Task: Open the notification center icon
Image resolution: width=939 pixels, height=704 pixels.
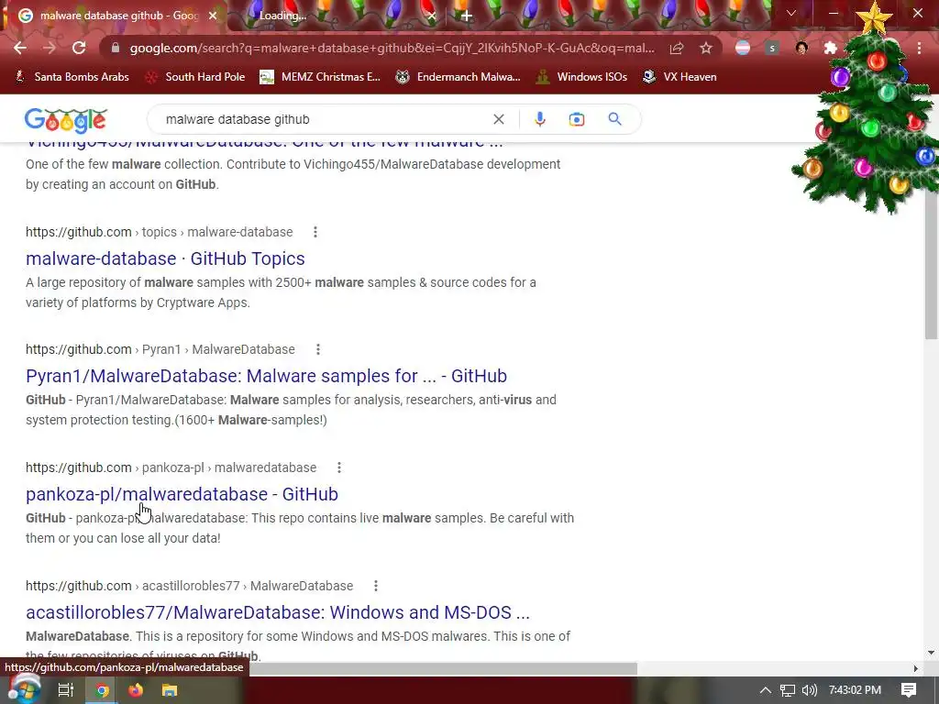Action: 909,690
